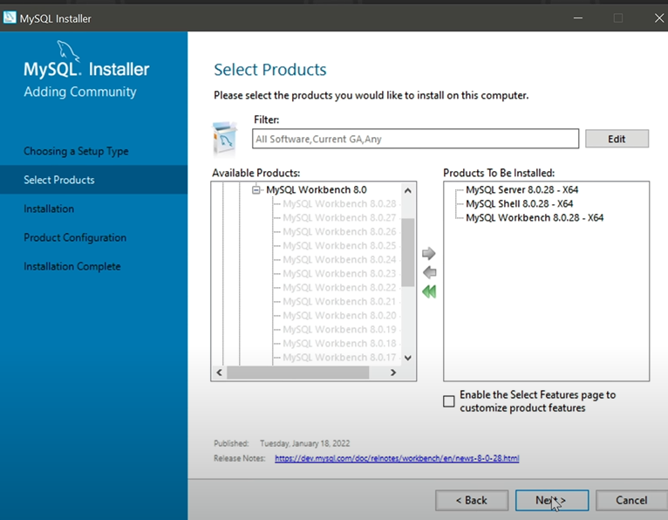
Task: Click the MySQL dolphin logo
Action: (x=68, y=51)
